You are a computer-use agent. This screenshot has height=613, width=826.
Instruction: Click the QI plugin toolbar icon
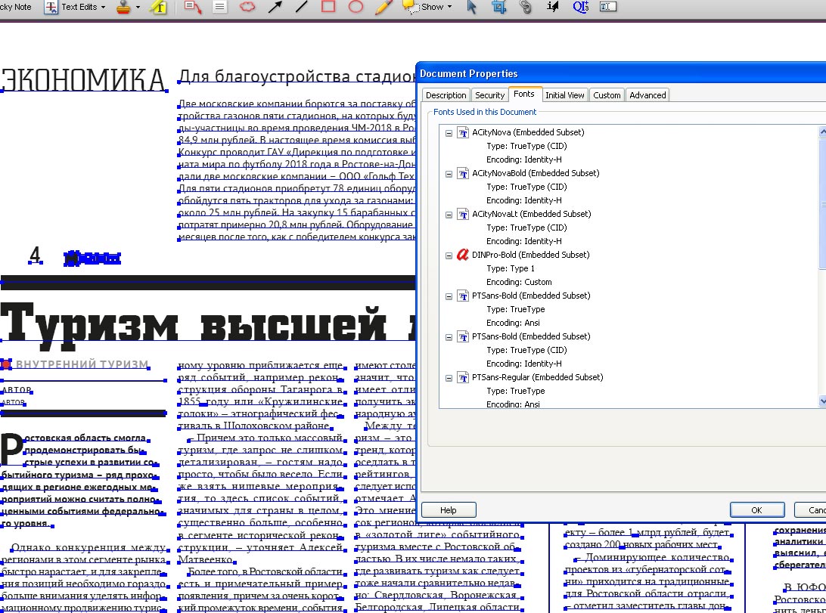point(580,7)
